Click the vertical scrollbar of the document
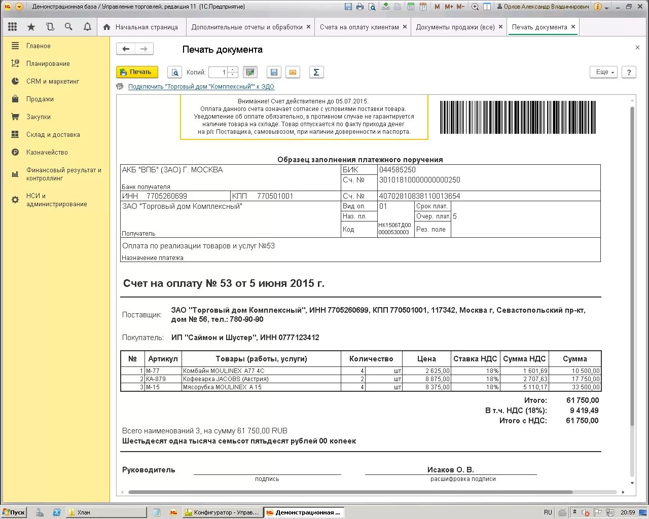The height and width of the screenshot is (519, 649). 632,266
